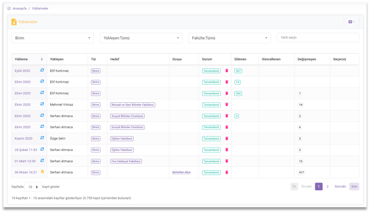Click the sort arrow in the Yükleme column header
This screenshot has height=213, width=370.
click(42, 59)
